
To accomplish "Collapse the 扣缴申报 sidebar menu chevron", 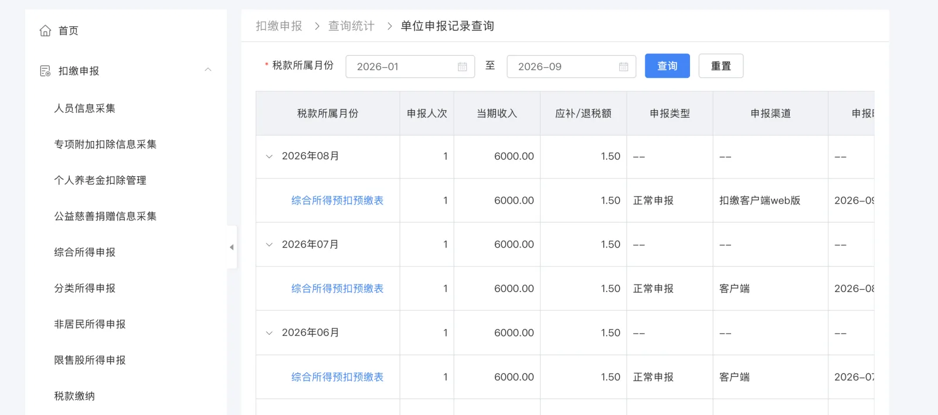I will click(208, 70).
